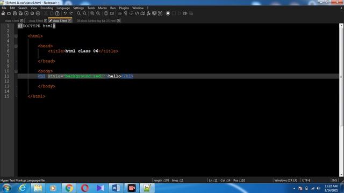This screenshot has width=344, height=193.
Task: Run macro multiple times
Action: click(185, 13)
